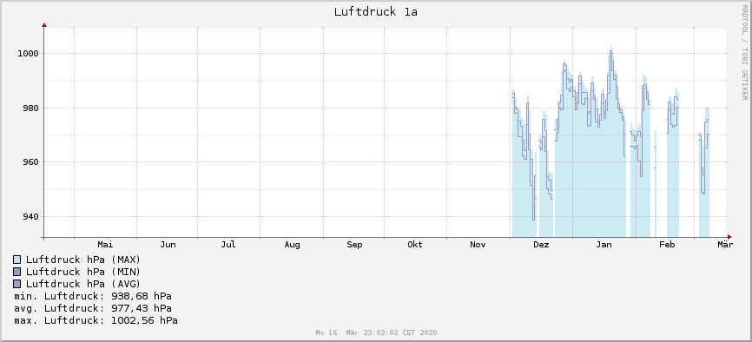Screen dimensions: 752x342
Task: Click the chart title Luftdruck 1a
Action: pos(375,12)
